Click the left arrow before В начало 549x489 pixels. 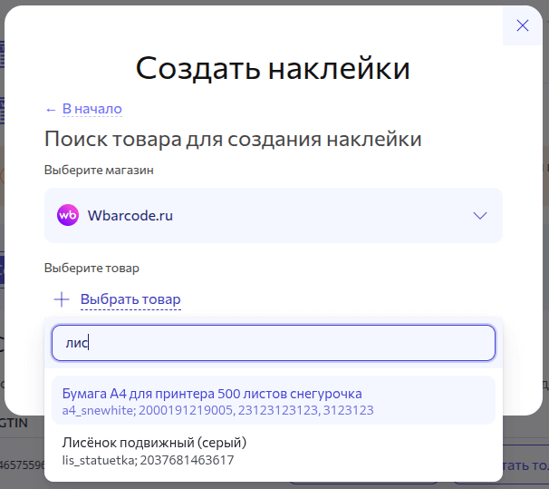[x=51, y=110]
